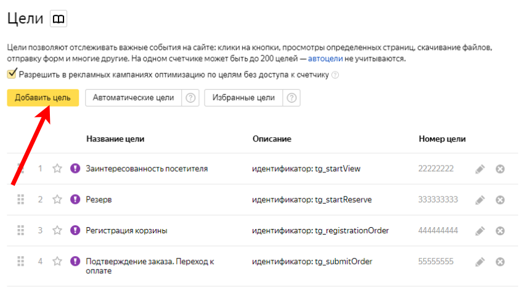Click purple status icon for Резерв goal
Viewport: 520px width, 293px height.
point(75,199)
